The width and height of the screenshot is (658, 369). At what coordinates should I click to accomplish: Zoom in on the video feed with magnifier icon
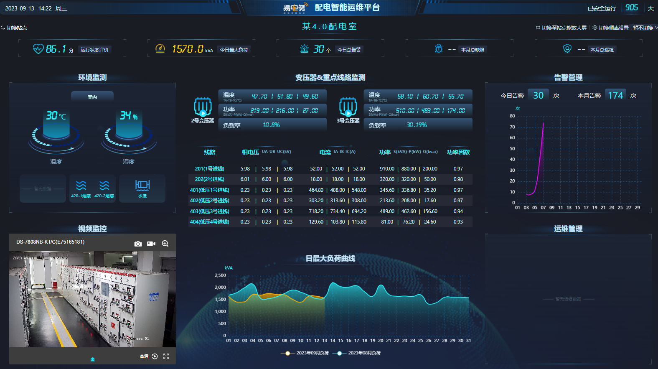(x=165, y=244)
